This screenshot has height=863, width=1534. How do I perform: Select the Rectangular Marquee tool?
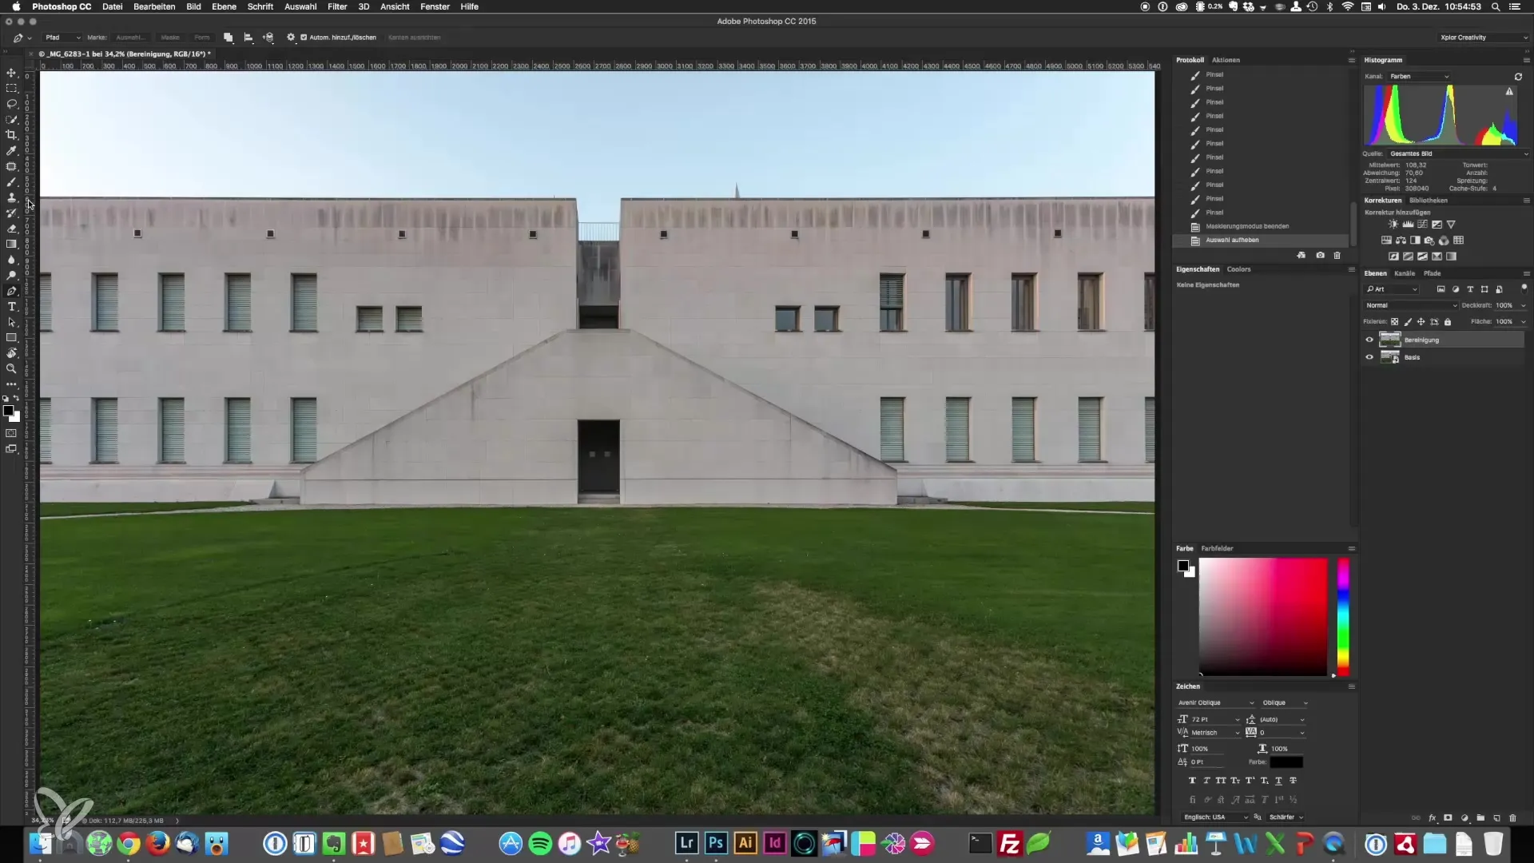click(11, 88)
